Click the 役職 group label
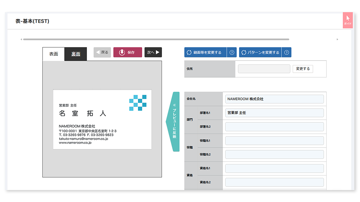This screenshot has height=202, width=360. [x=190, y=148]
